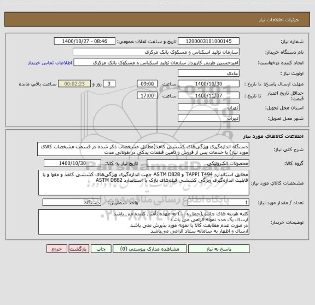This screenshot has width=315, height=305.
Task: Open اطلاعات تماس خریدار link
Action: click(x=50, y=63)
